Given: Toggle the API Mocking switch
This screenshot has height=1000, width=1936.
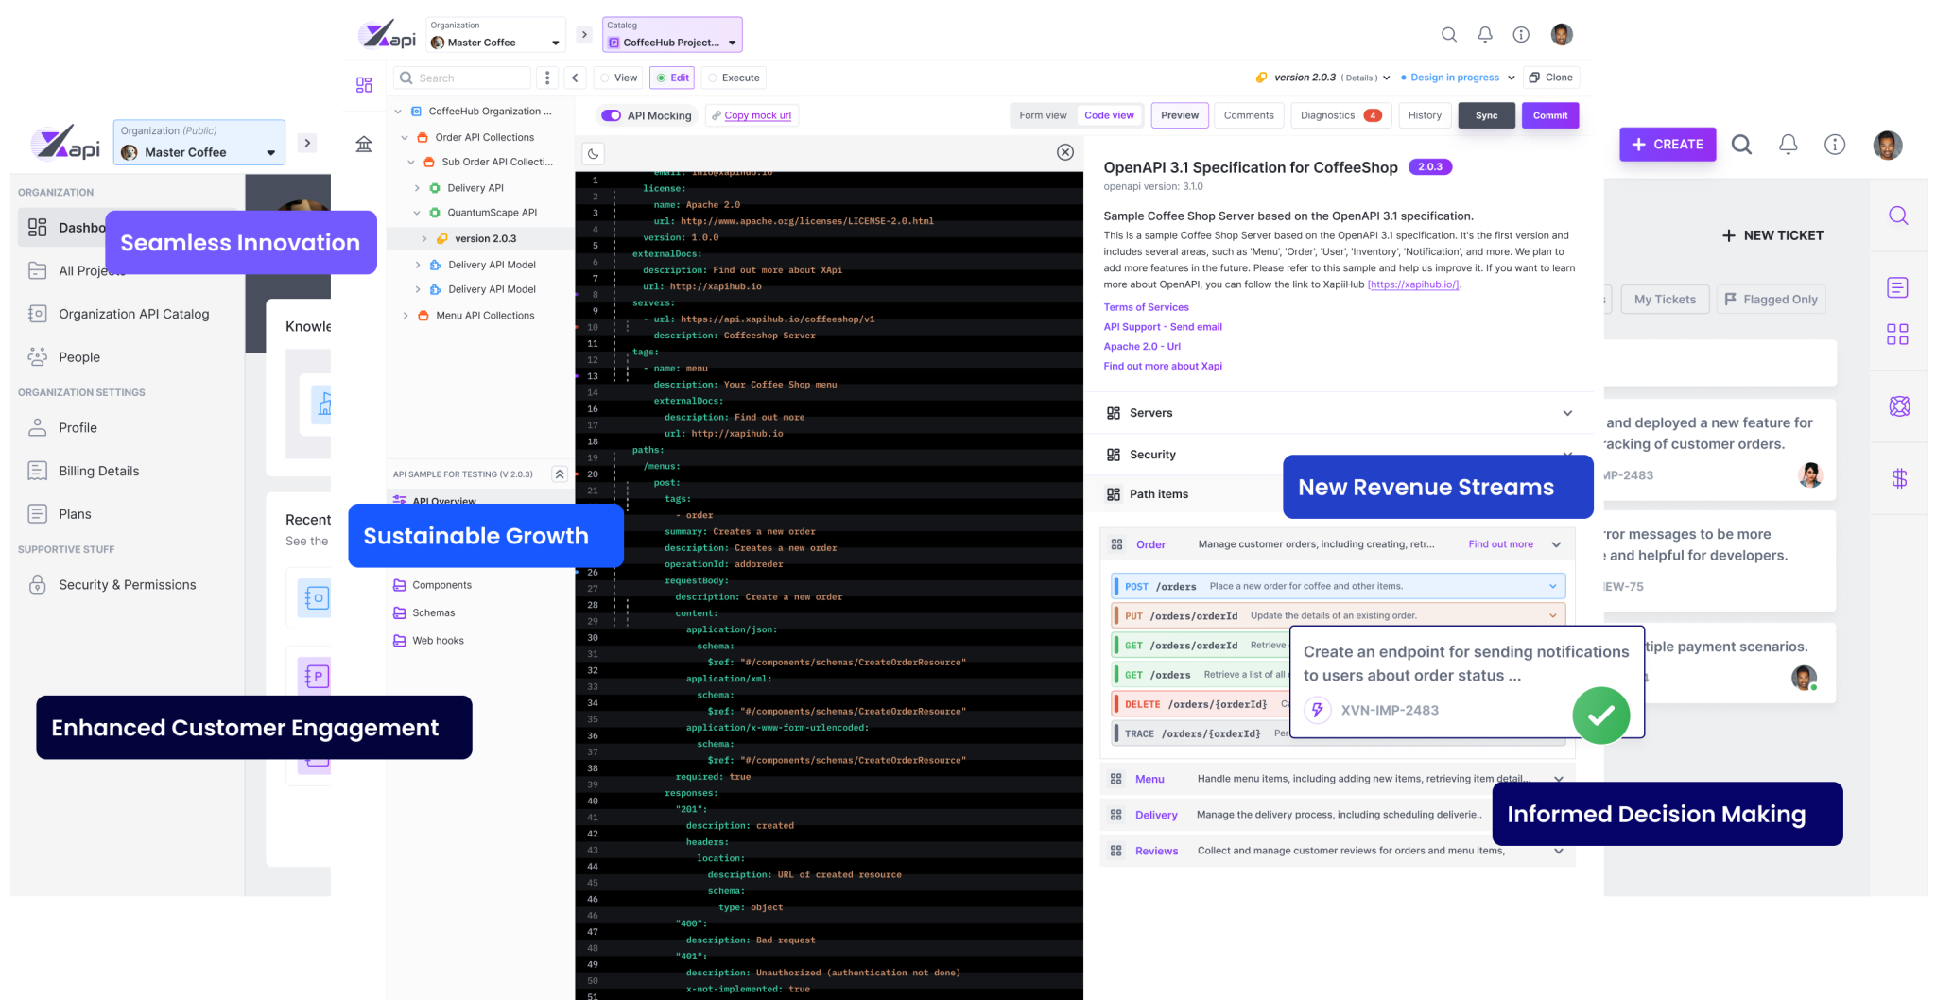Looking at the screenshot, I should 612,115.
